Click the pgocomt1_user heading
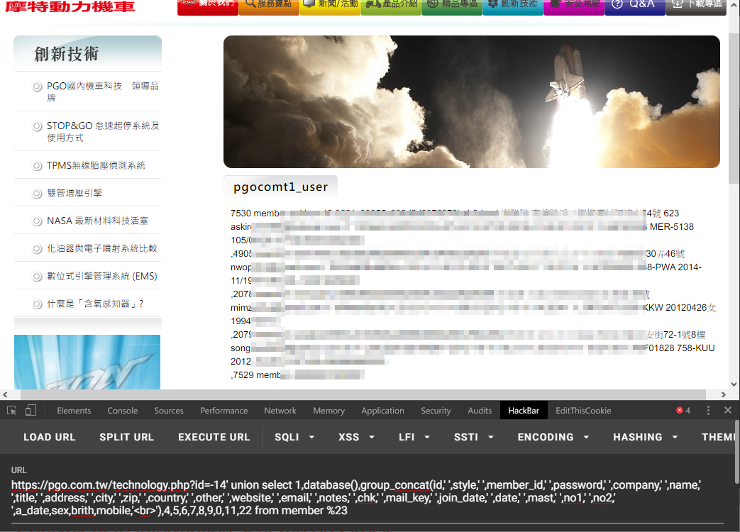740x532 pixels. tap(280, 187)
